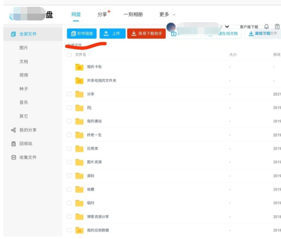This screenshot has width=281, height=239.
Task: Open 收集文件 in the sidebar
Action: 28,157
